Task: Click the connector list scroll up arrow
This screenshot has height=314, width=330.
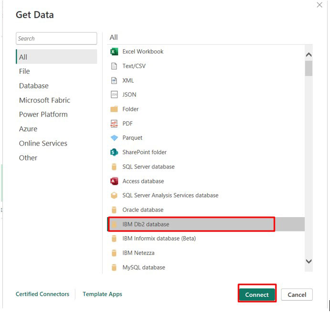Action: click(x=309, y=55)
